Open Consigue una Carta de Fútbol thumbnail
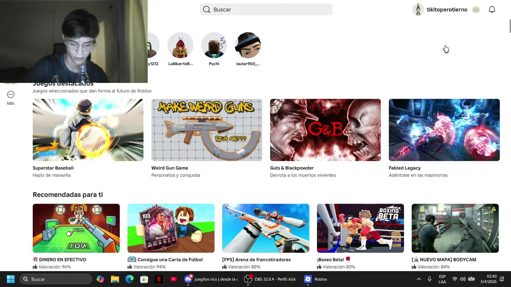Viewport: 511px width, 287px height. pyautogui.click(x=171, y=228)
